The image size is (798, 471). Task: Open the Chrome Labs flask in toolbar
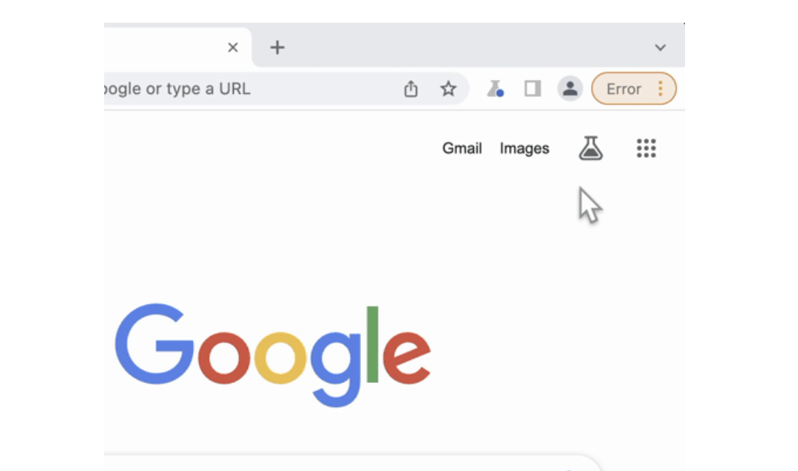click(x=494, y=89)
